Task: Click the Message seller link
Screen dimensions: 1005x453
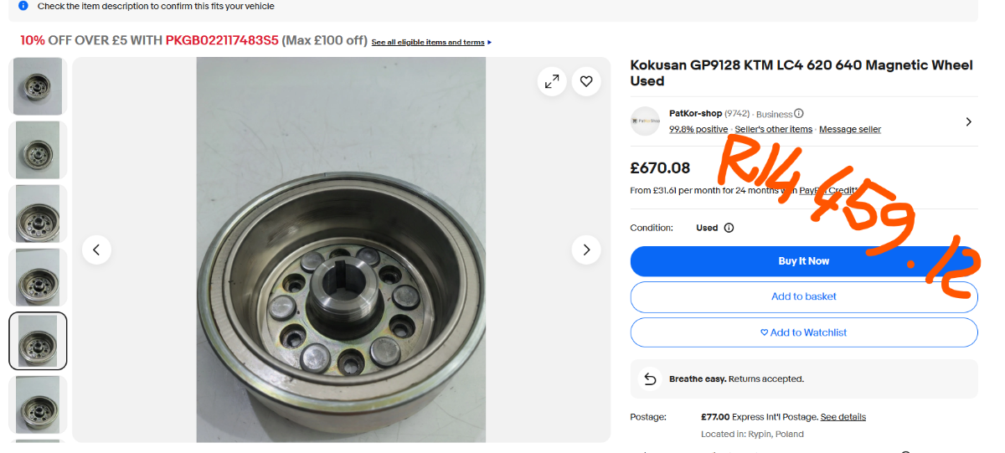Action: coord(849,130)
